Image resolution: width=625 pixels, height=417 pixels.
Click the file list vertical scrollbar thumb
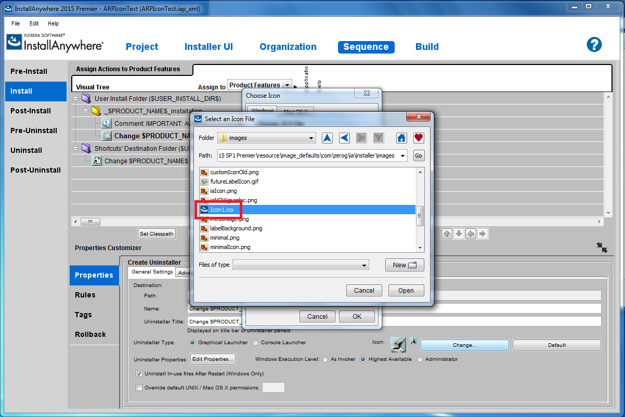click(x=420, y=216)
